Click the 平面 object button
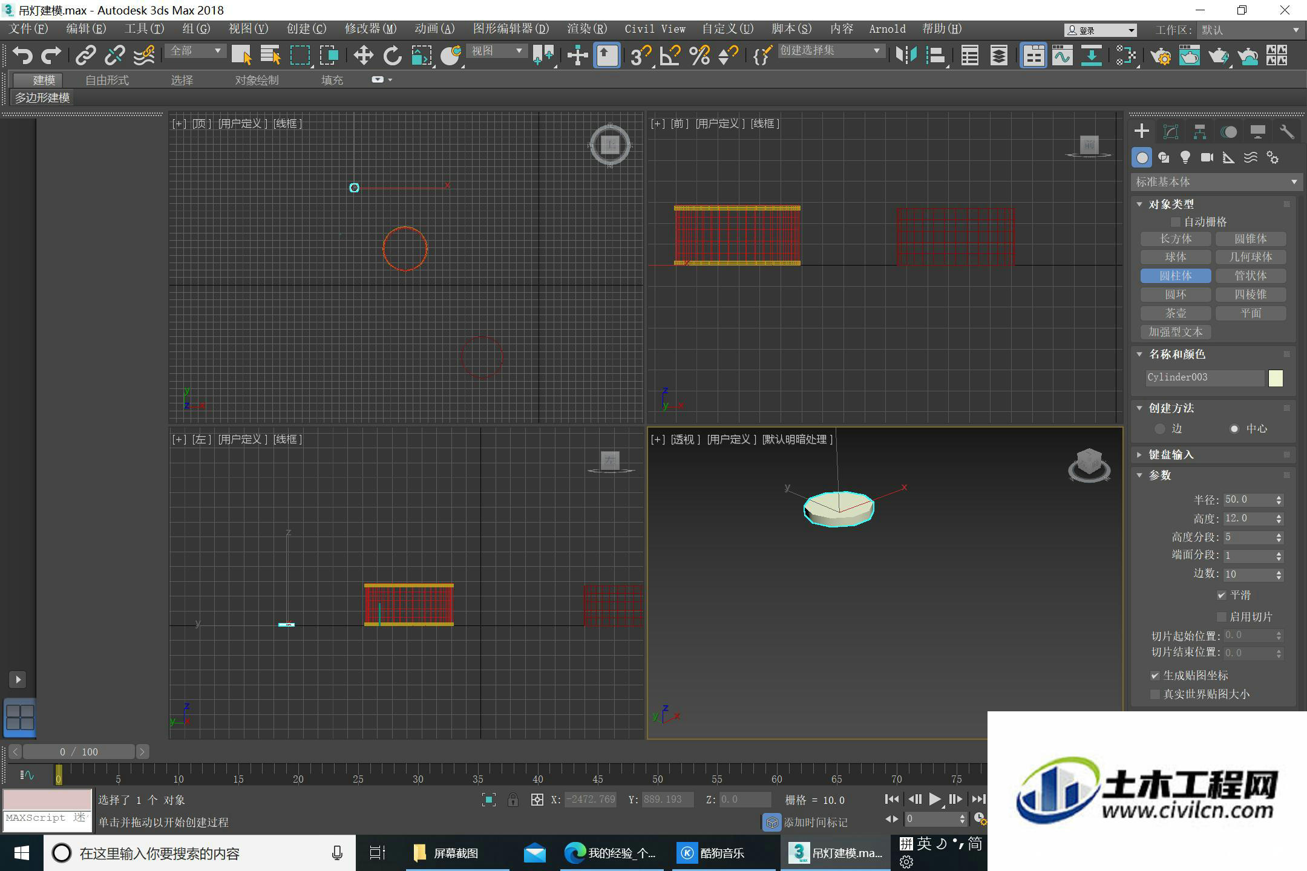 click(1251, 313)
